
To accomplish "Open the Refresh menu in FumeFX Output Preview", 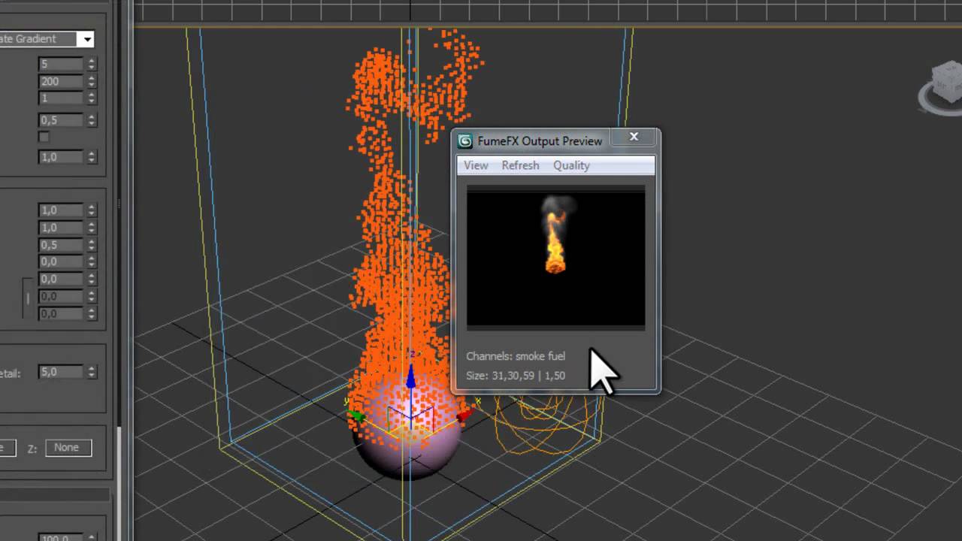I will click(x=520, y=165).
